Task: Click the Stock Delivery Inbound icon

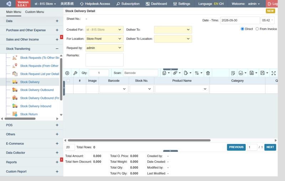Action: tap(15, 106)
